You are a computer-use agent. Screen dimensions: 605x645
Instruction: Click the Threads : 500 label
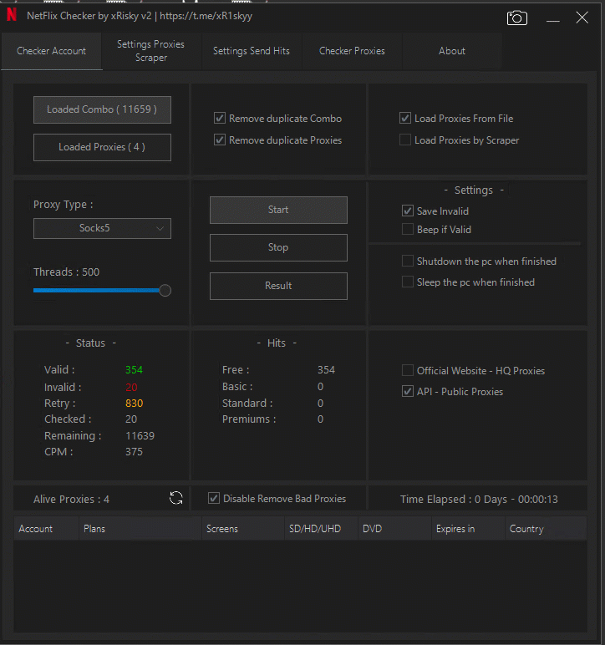coord(66,272)
